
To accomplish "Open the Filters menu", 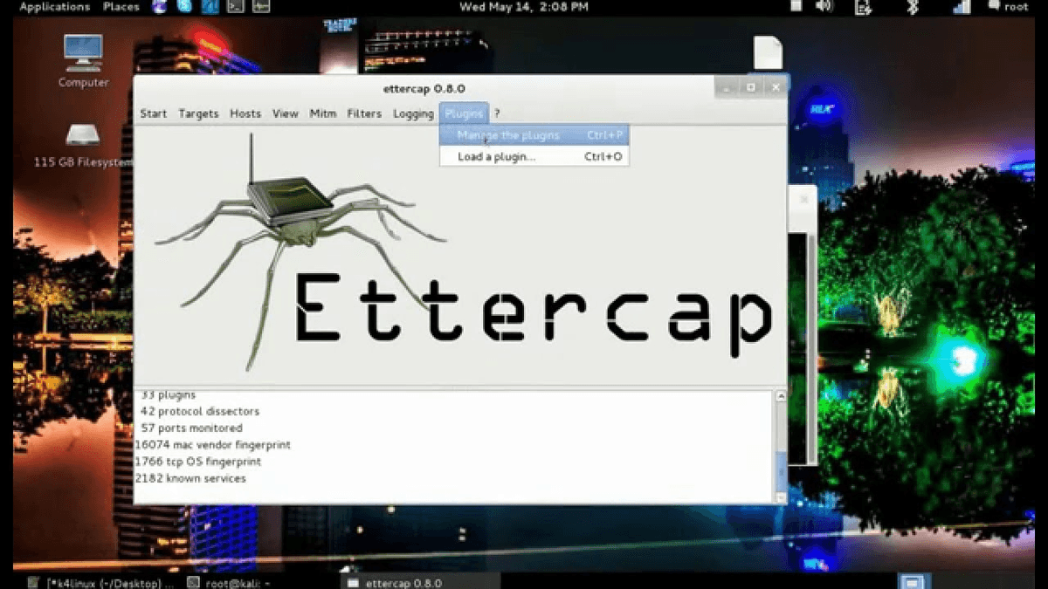I will 364,113.
